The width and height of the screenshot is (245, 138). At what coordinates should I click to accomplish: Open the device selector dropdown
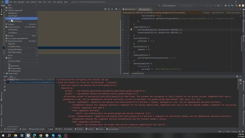coord(186,5)
